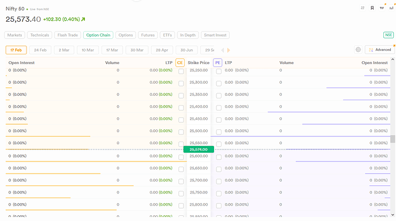Show the previous expiry dates arrow

[223, 50]
